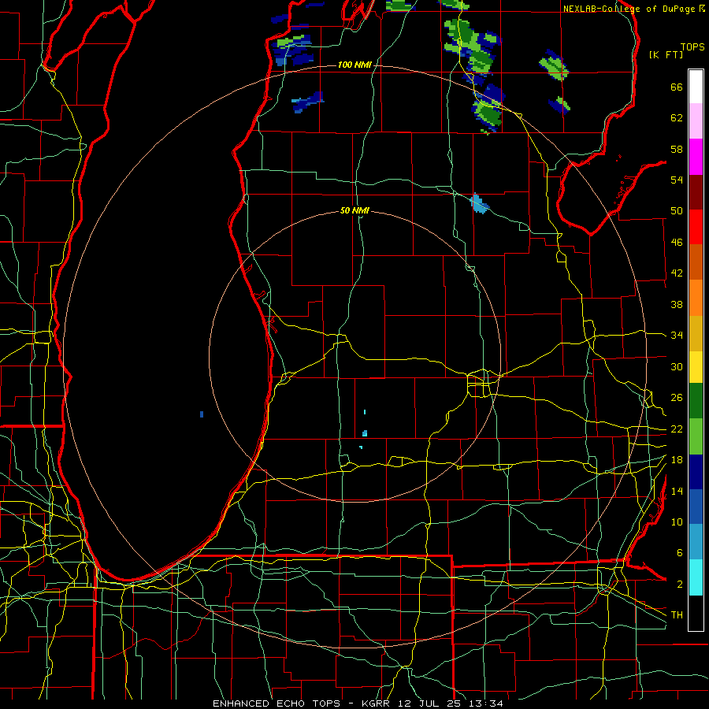Click the "14" legend value
The image size is (709, 709).
[677, 491]
